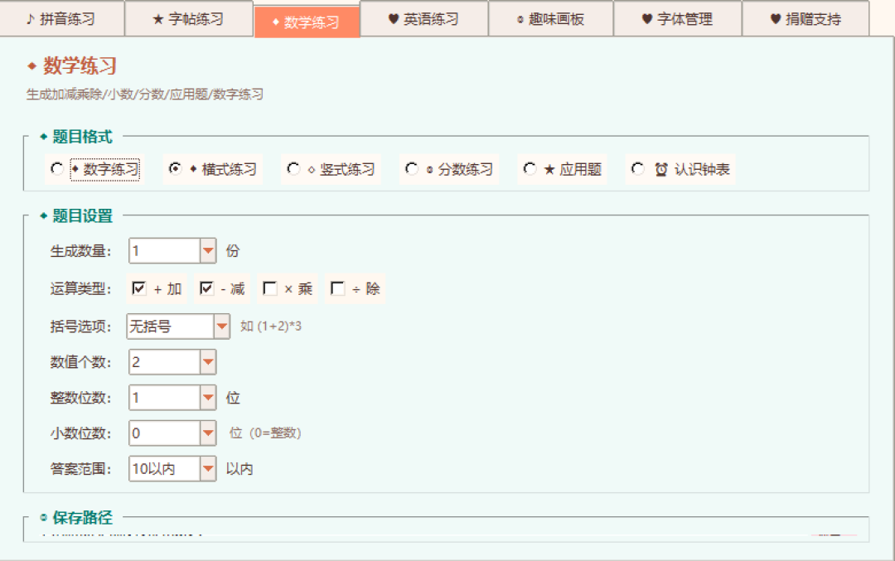The image size is (895, 561).
Task: Expand the 括号选项 dropdown arrow
Action: click(221, 326)
